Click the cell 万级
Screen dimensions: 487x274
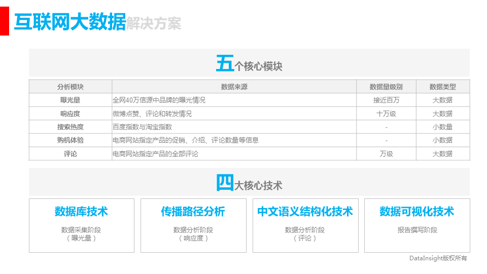pos(387,154)
